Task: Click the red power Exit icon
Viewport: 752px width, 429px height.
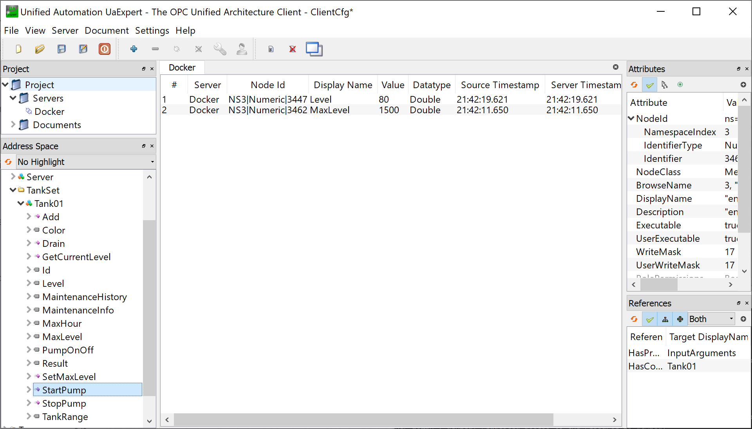Action: [x=104, y=49]
